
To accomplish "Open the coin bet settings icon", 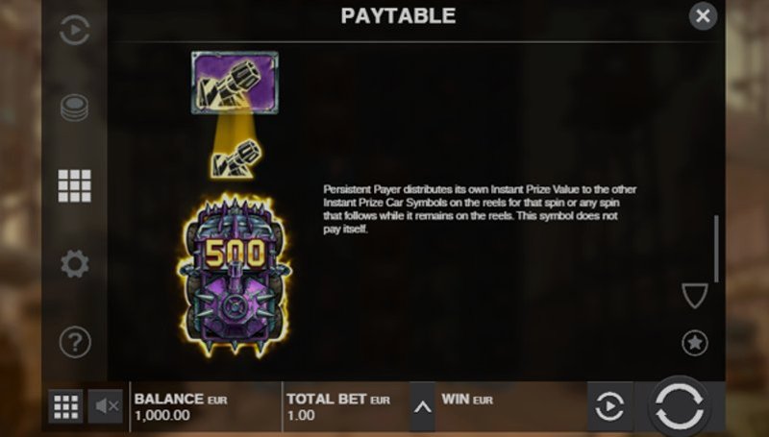I will click(75, 108).
